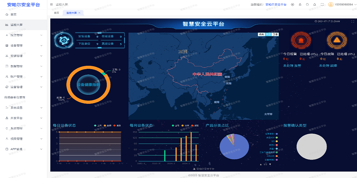Screen dimensions: 357x178
Task: Open 传感器单位管理 in sidebar
Action: tap(15, 97)
